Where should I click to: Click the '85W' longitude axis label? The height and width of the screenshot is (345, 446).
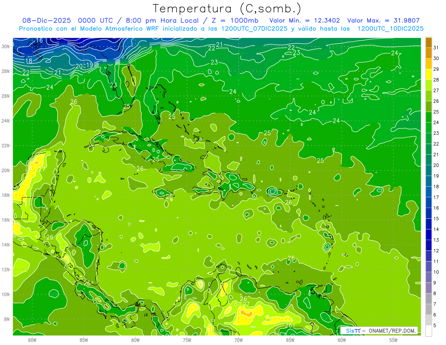pyautogui.click(x=84, y=340)
